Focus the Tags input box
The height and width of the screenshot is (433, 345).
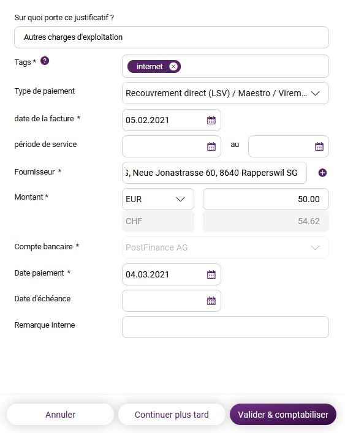coord(226,66)
